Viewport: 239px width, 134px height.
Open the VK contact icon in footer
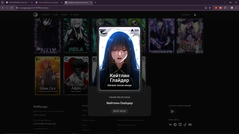(170, 125)
